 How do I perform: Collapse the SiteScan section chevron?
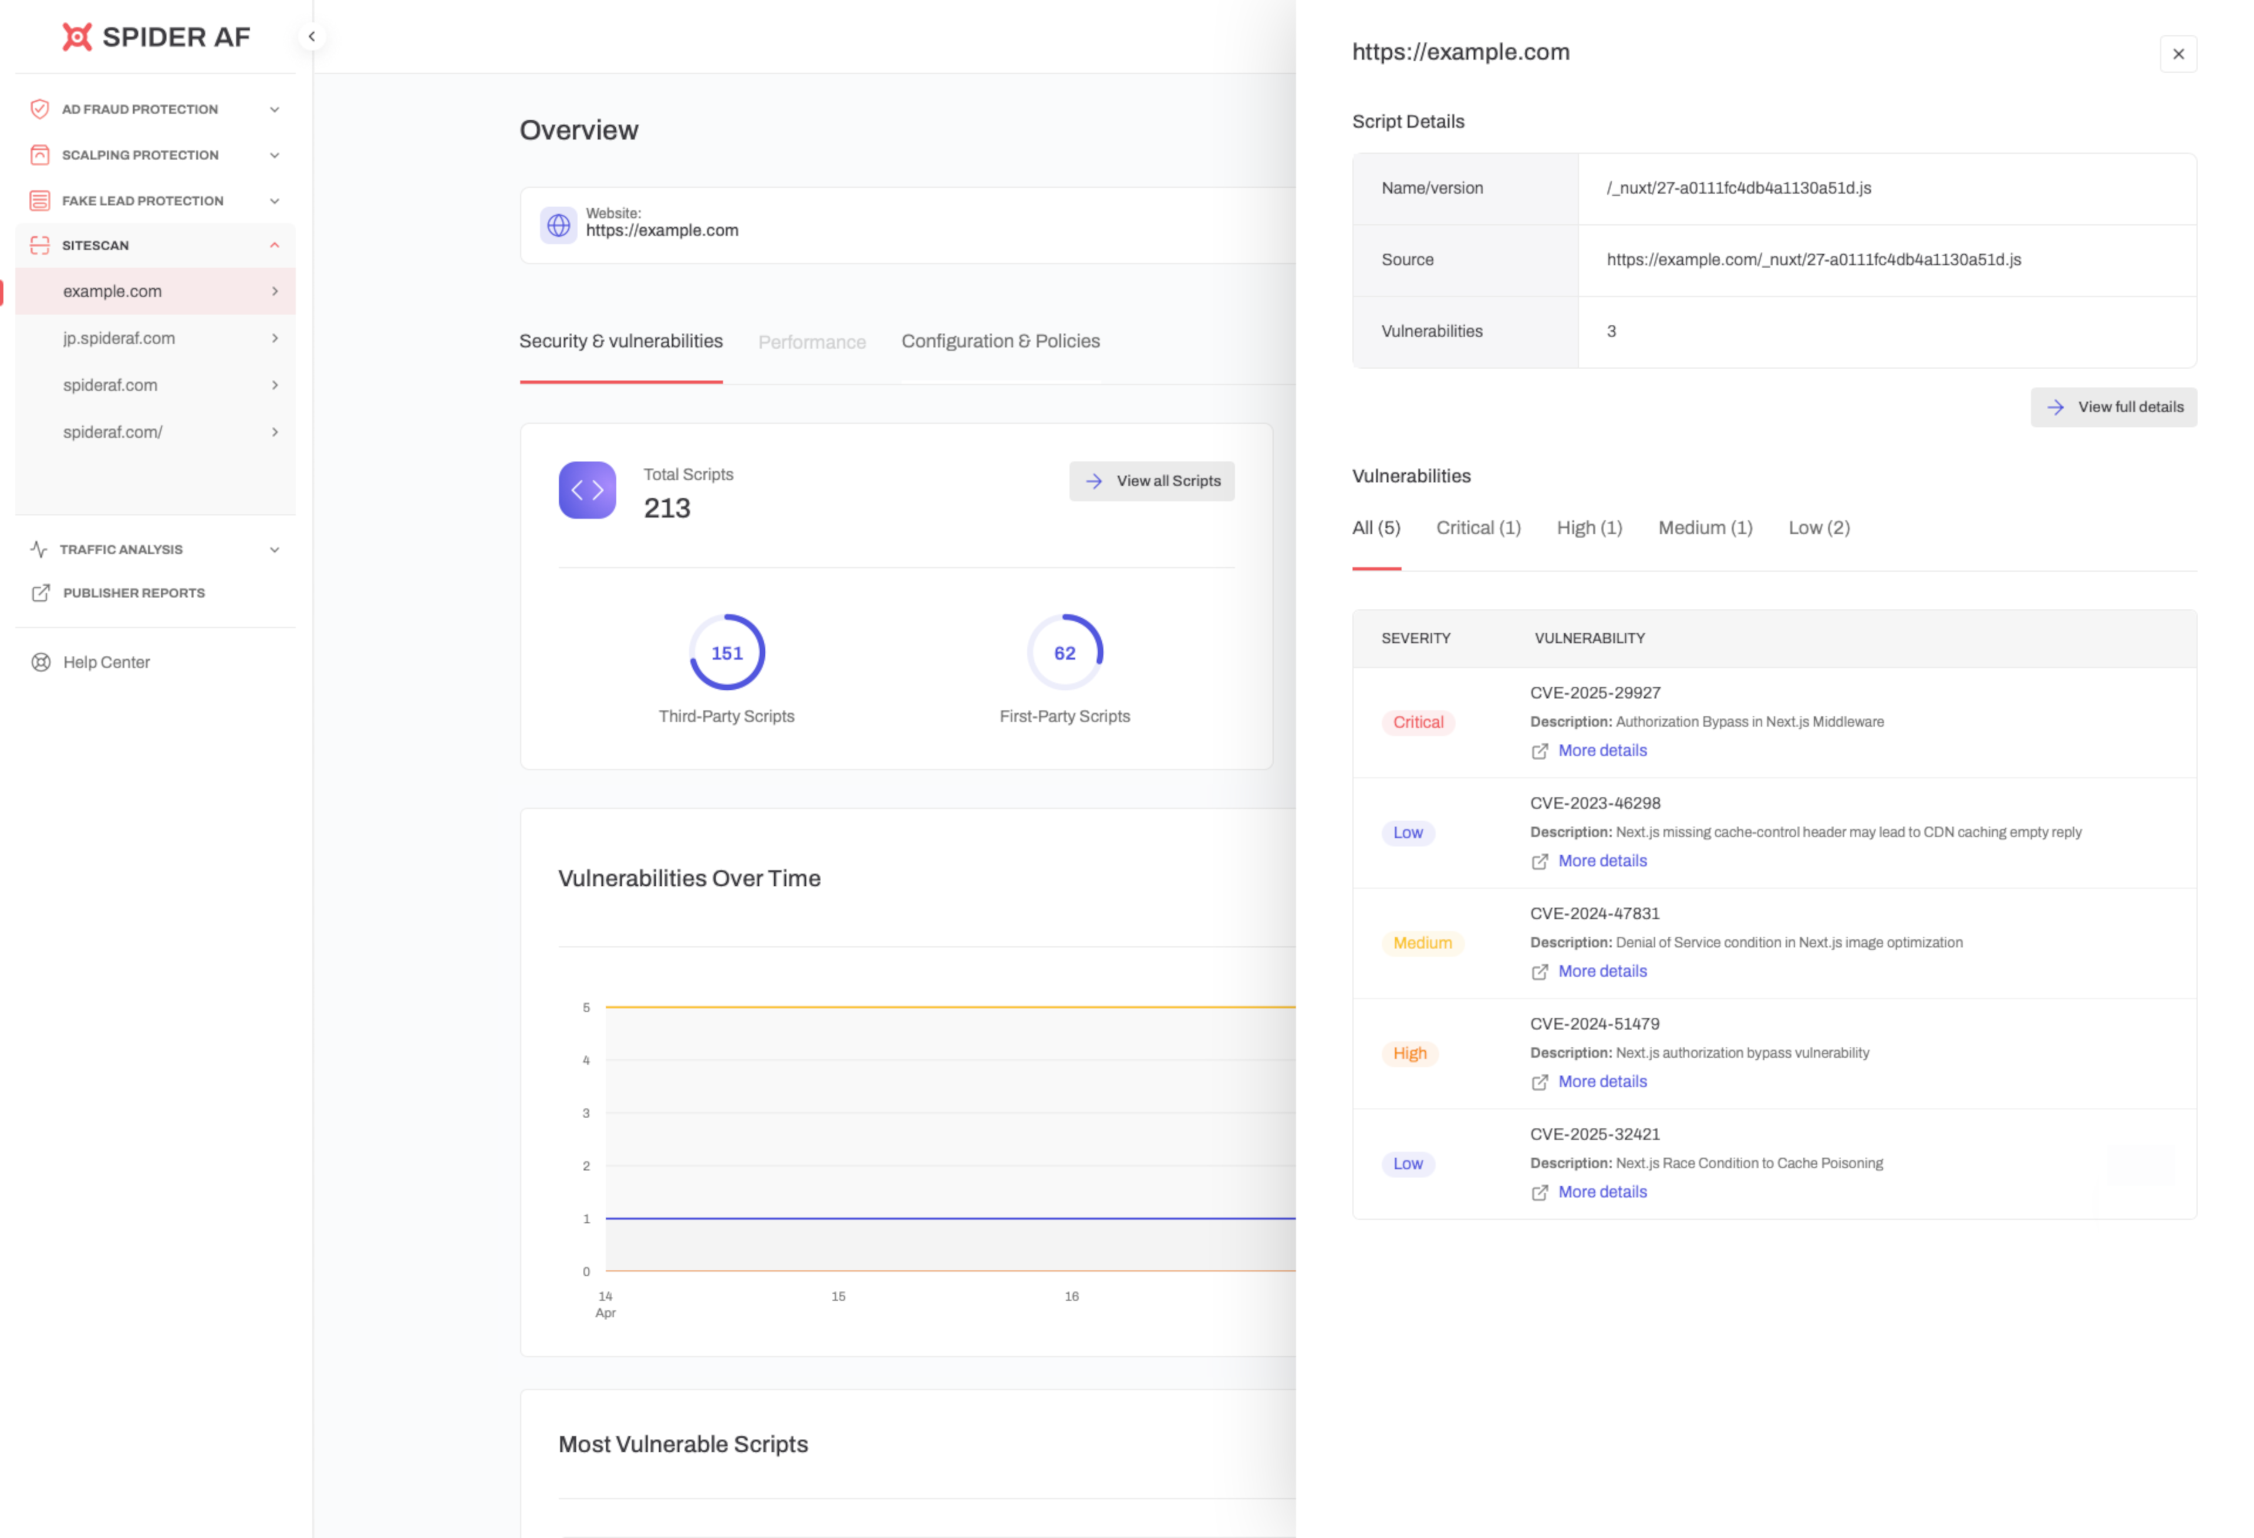(x=275, y=245)
